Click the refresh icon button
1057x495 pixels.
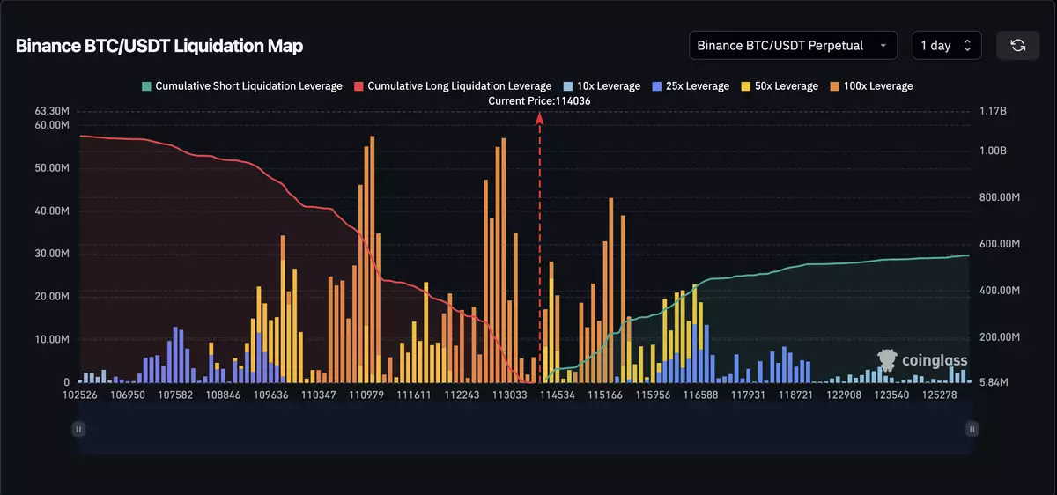tap(1017, 45)
